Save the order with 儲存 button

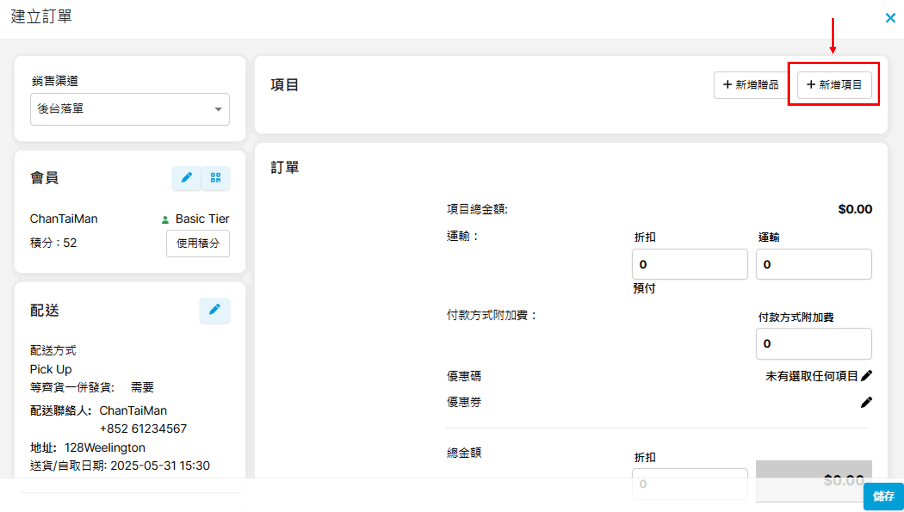click(x=883, y=496)
